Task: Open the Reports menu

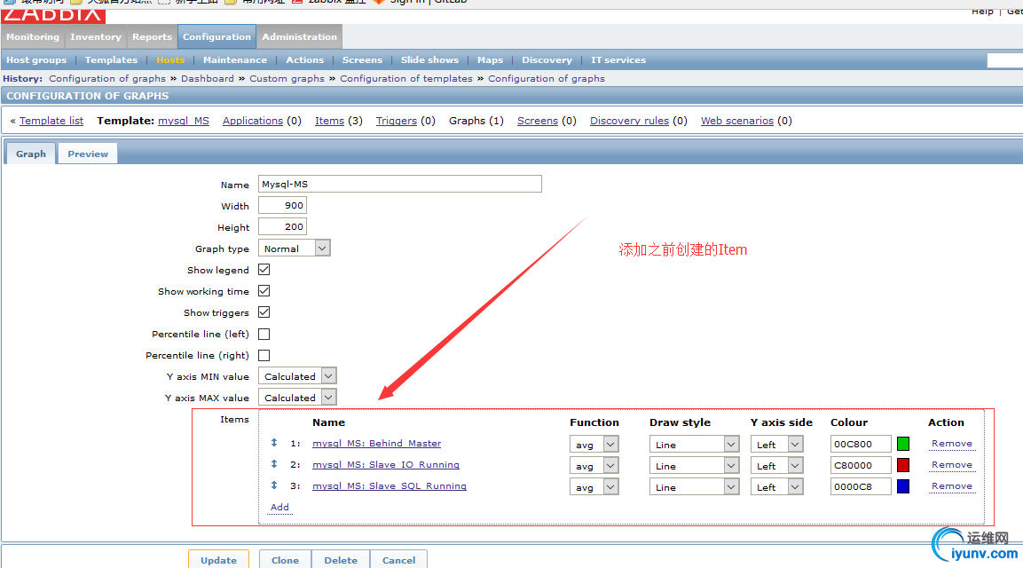Action: tap(152, 36)
